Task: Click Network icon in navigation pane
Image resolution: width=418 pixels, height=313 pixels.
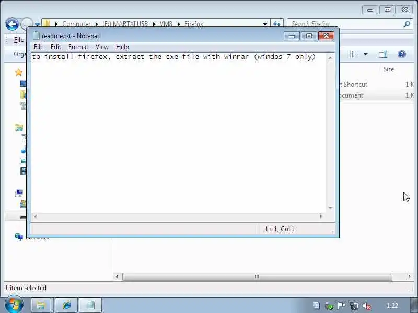Action: pyautogui.click(x=19, y=236)
